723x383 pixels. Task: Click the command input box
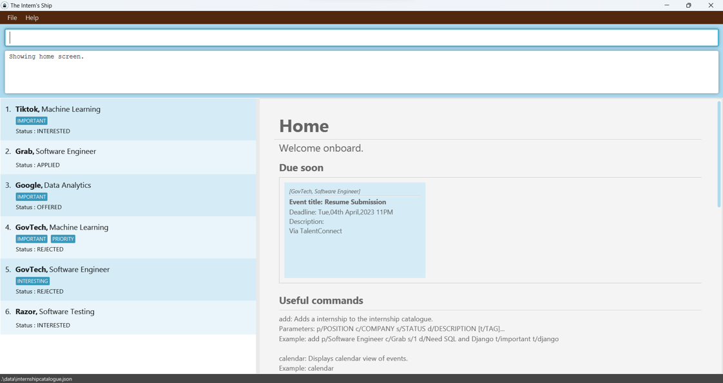point(361,38)
